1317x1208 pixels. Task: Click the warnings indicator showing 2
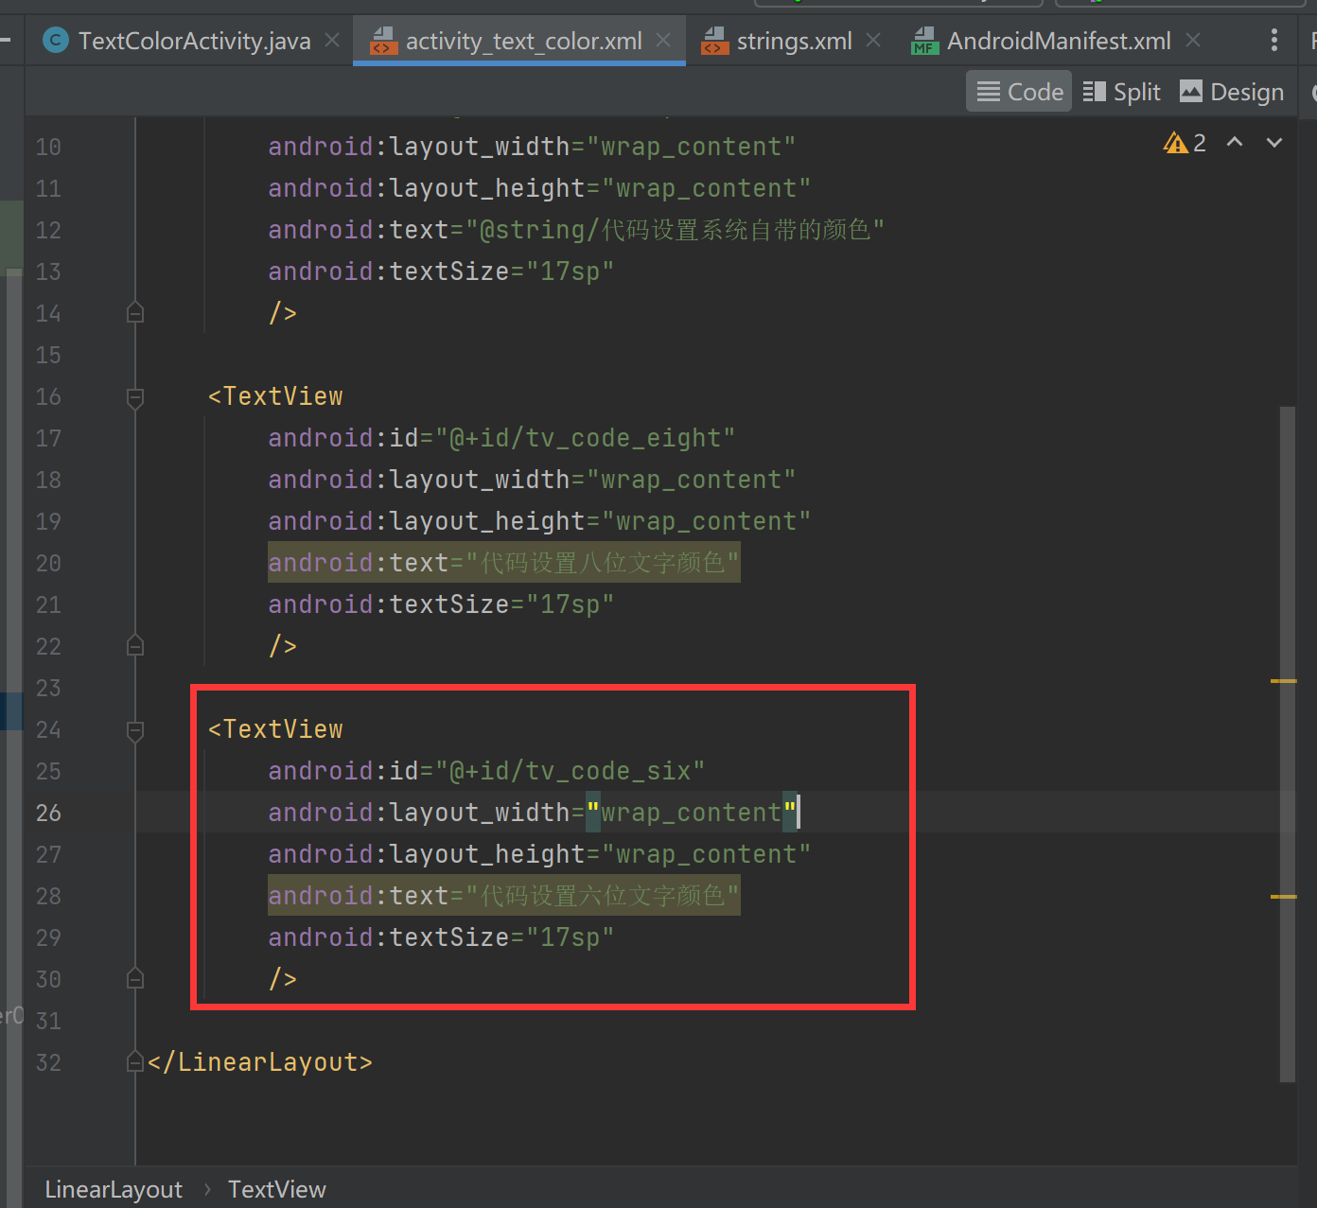click(1185, 143)
